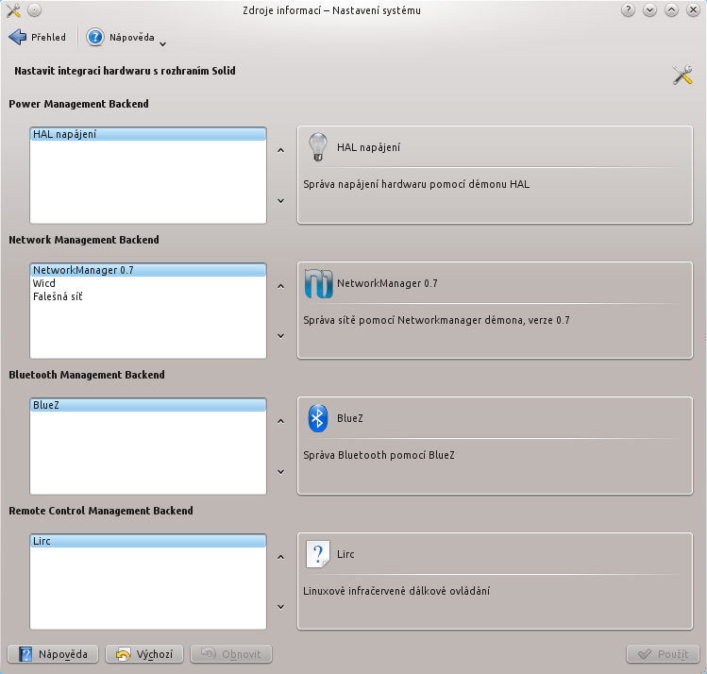Maximize window with the title bar up arrow
Image resolution: width=707 pixels, height=674 pixels.
click(671, 10)
